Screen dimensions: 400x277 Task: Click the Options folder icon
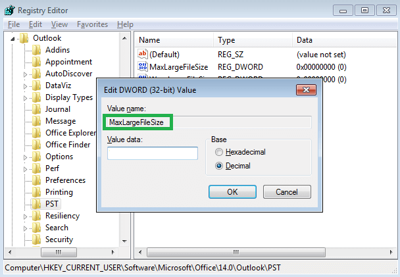click(36, 157)
